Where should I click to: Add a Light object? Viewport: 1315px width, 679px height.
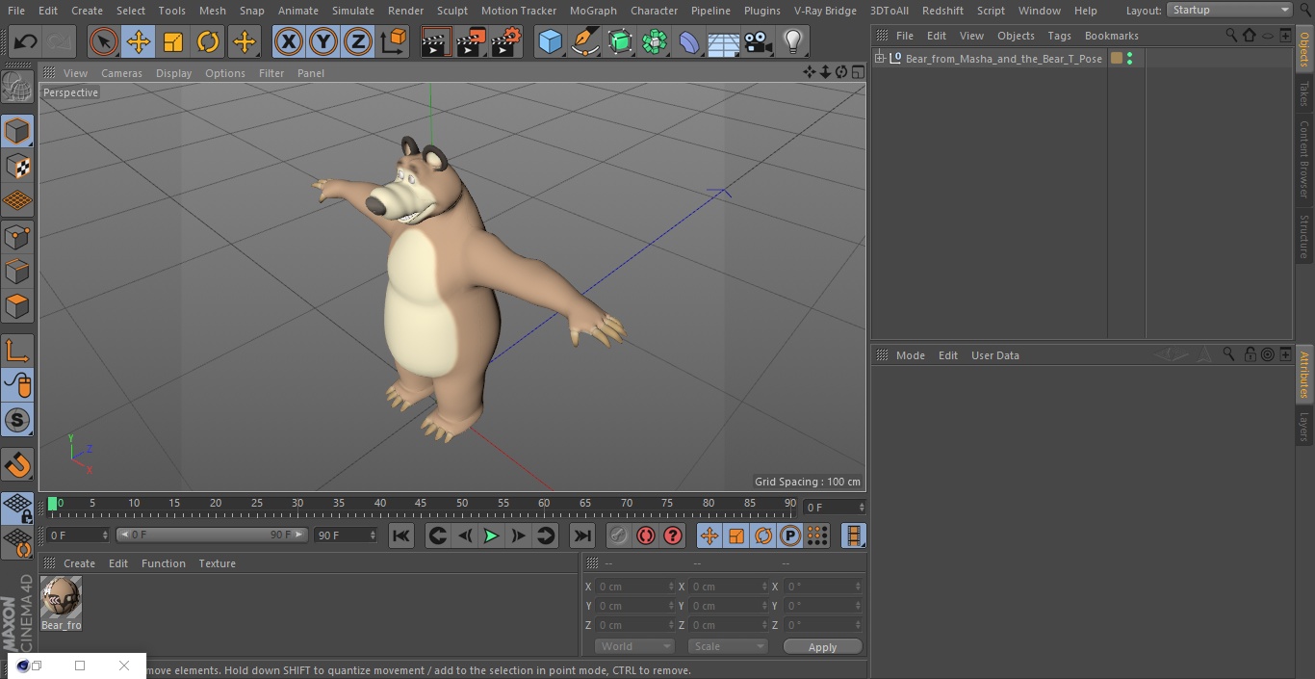[793, 41]
